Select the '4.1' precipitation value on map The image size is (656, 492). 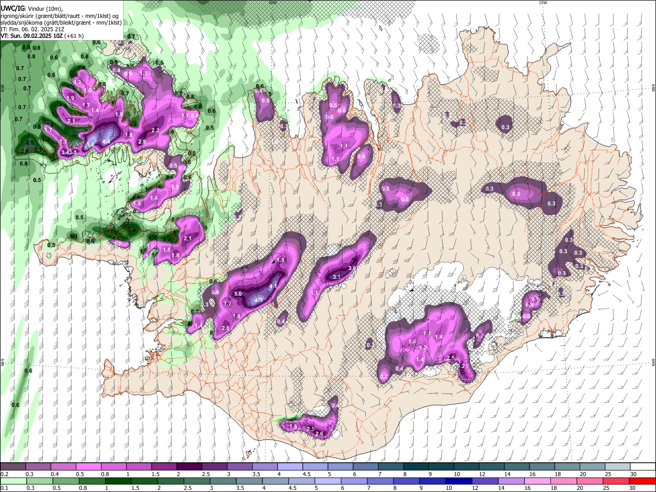point(273,286)
